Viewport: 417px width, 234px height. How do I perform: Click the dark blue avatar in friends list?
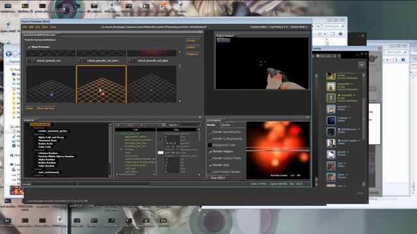tap(331, 120)
